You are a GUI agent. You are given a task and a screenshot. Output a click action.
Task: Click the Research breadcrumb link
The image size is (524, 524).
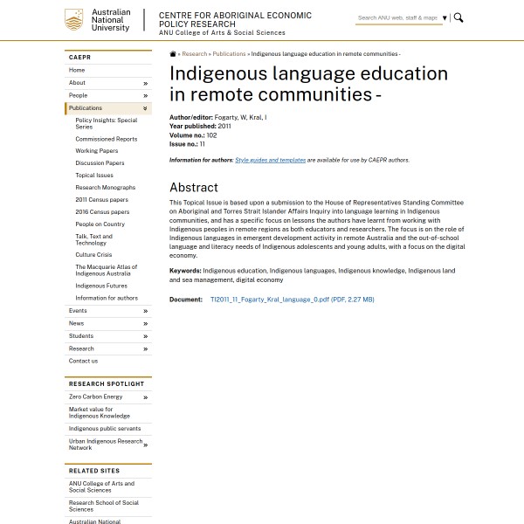pyautogui.click(x=194, y=54)
